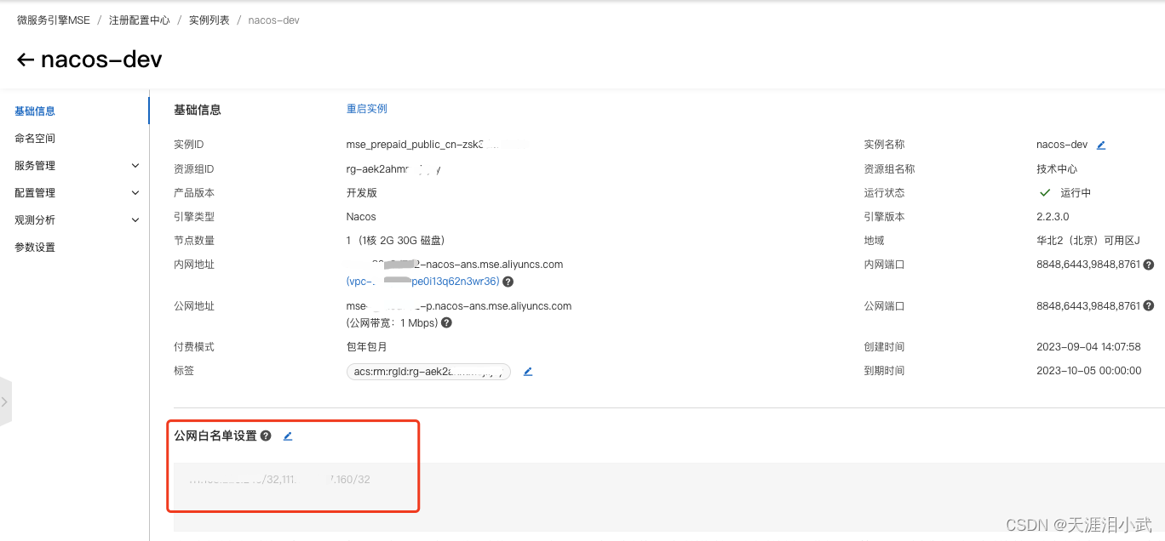Click the back arrow beside nacos-dev title
Image resolution: width=1165 pixels, height=541 pixels.
coord(26,59)
